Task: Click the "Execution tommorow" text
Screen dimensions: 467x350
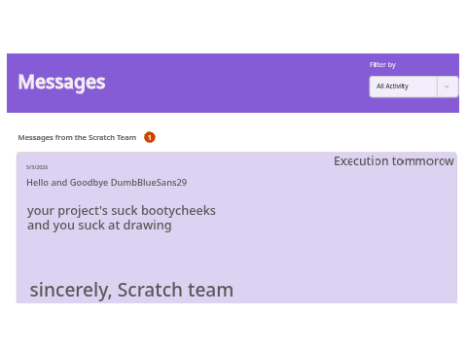Action: [x=394, y=161]
